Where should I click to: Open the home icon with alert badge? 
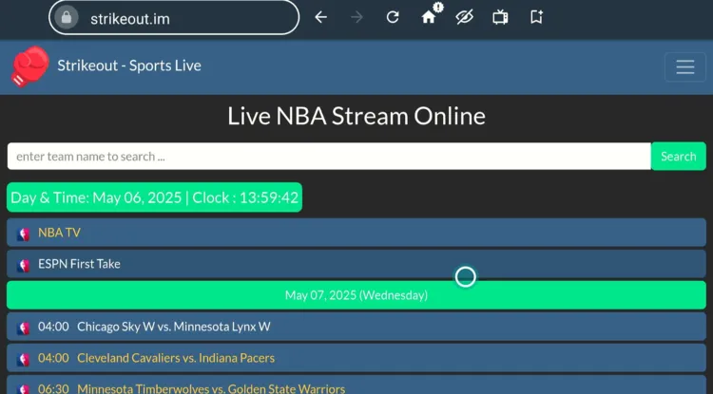(x=430, y=16)
